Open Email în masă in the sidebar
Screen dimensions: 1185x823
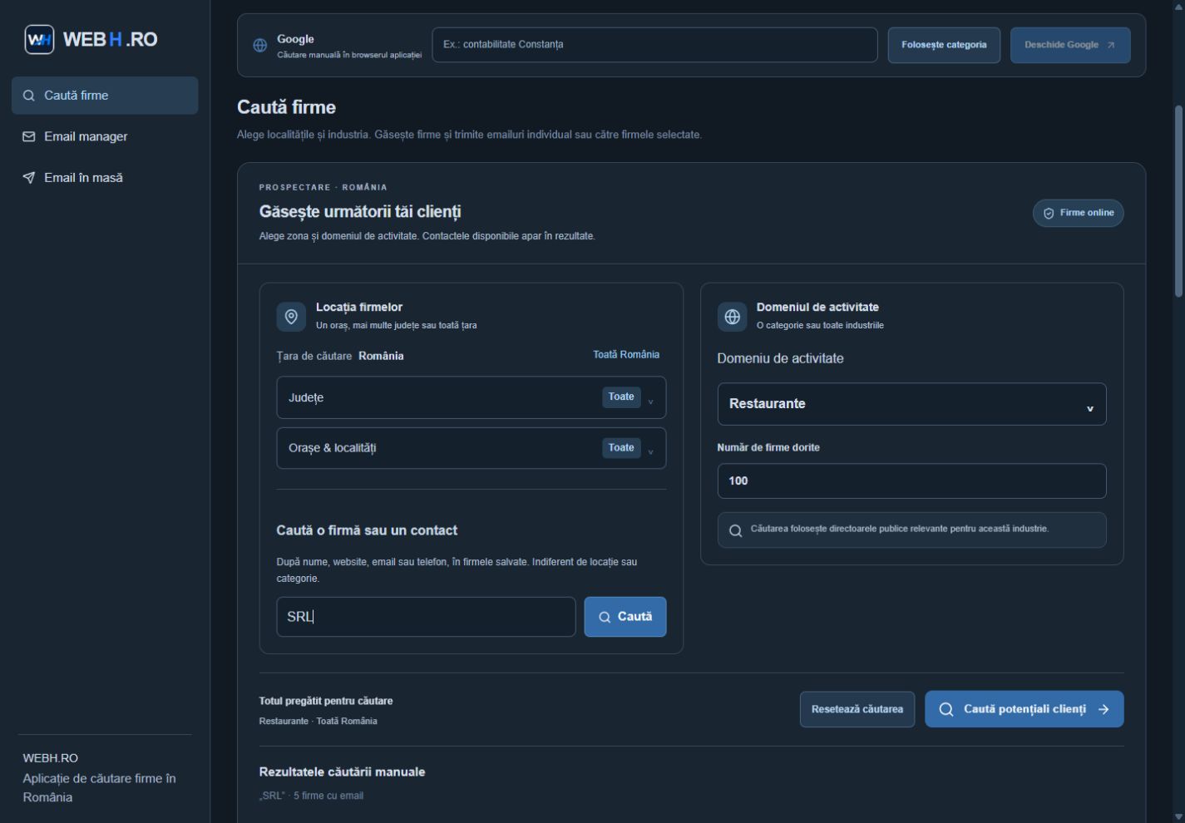pos(105,177)
